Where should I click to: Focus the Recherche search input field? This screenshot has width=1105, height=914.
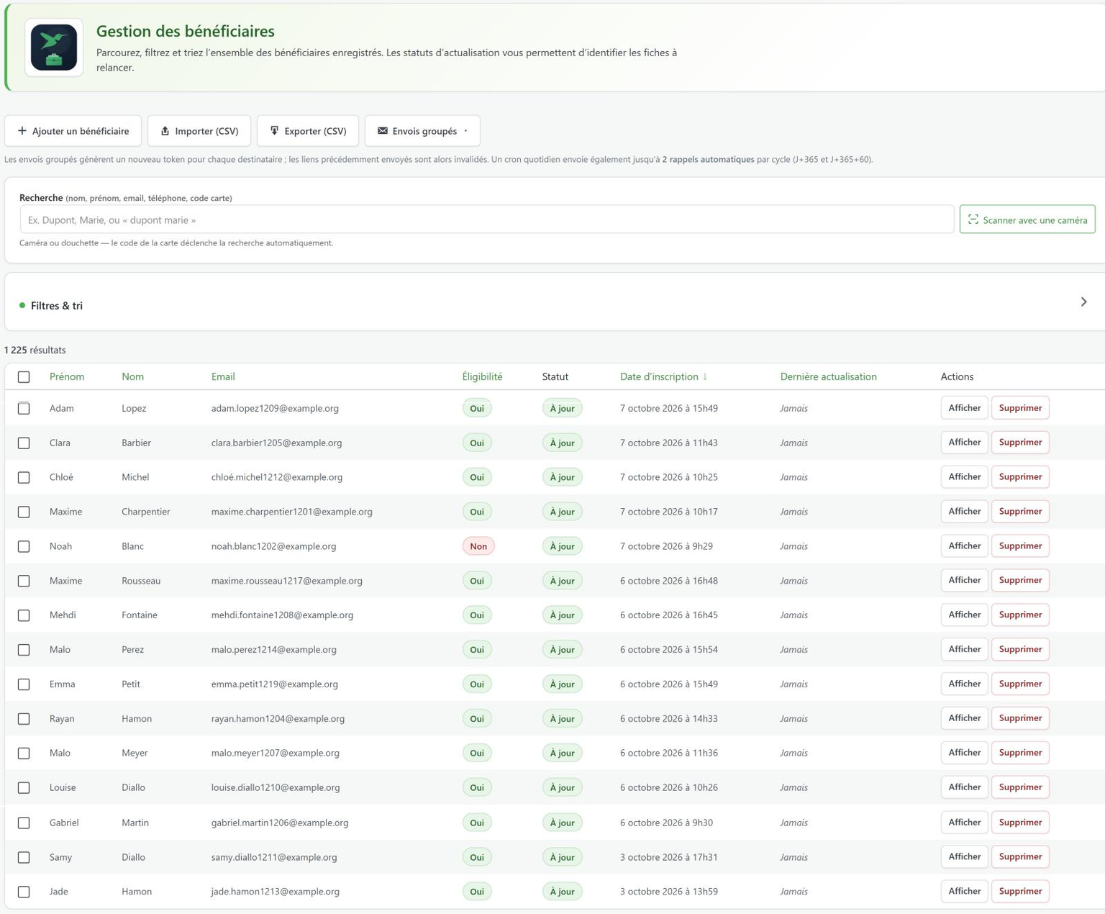point(487,220)
